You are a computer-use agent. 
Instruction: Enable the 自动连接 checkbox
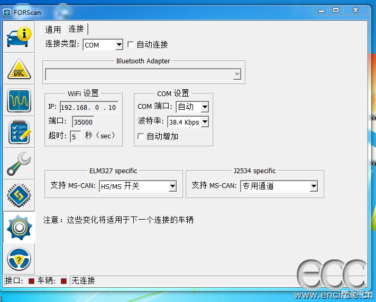coord(131,45)
